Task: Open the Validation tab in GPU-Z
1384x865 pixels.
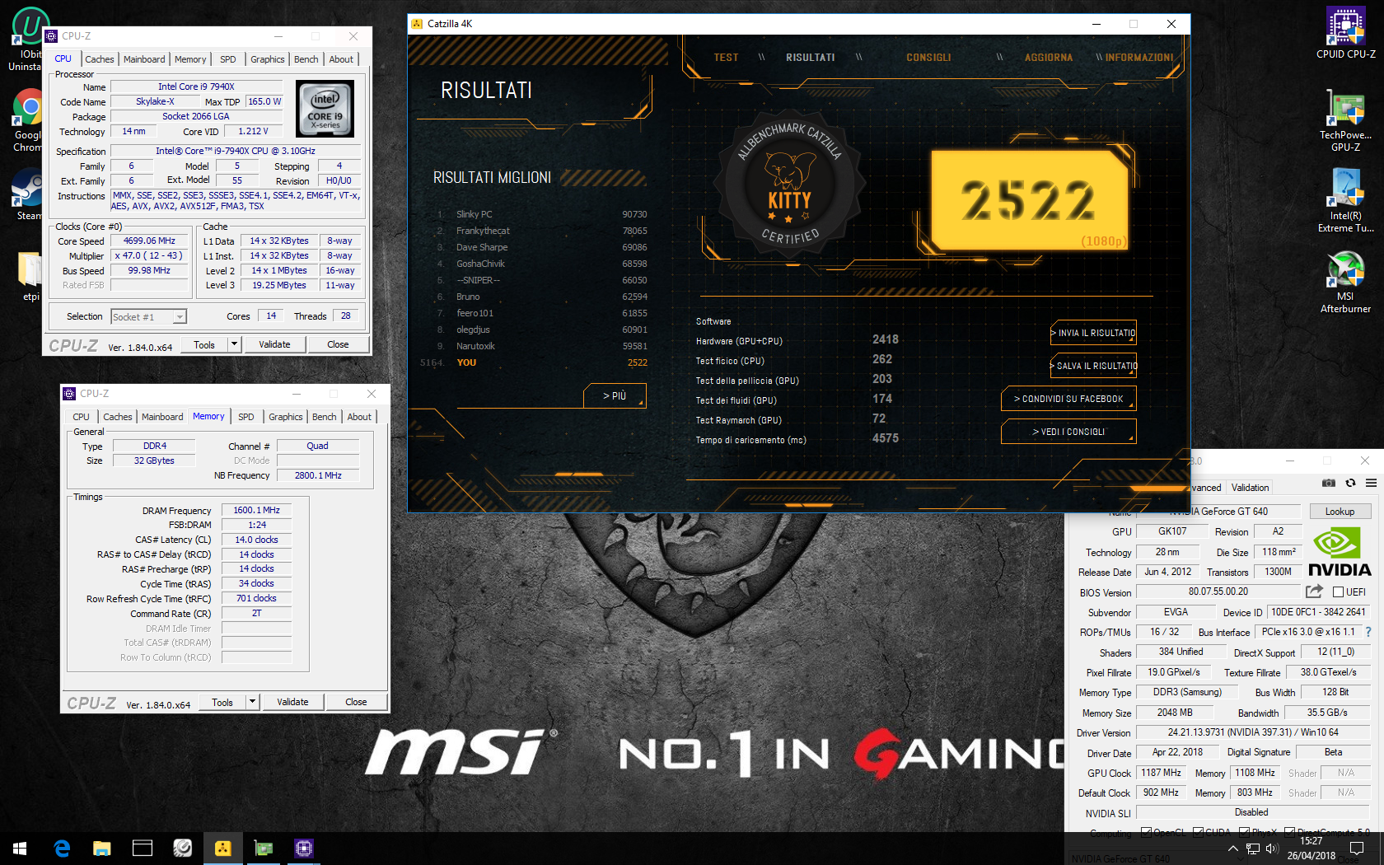Action: [1250, 488]
